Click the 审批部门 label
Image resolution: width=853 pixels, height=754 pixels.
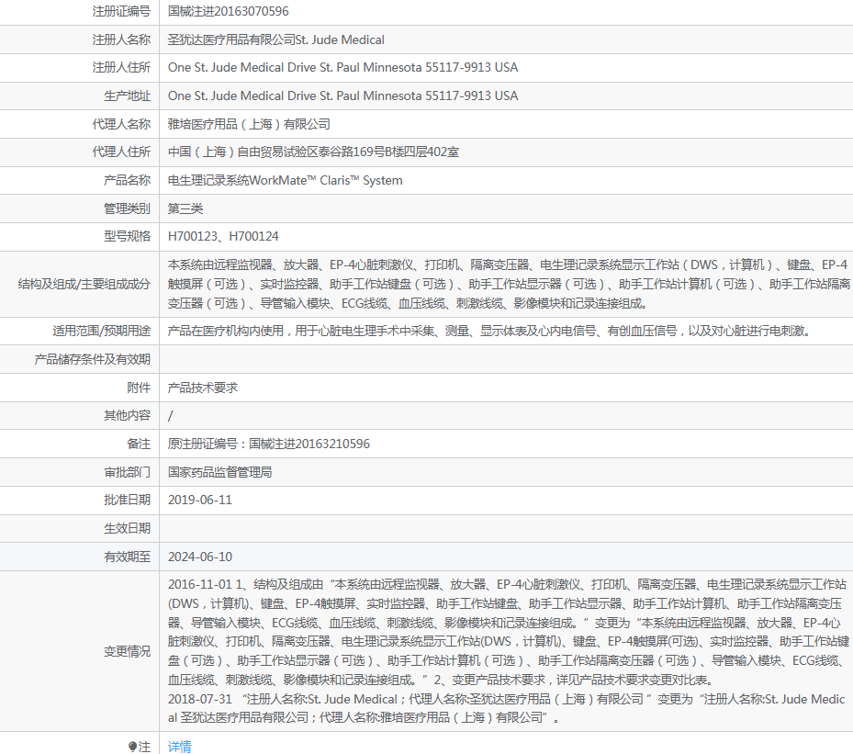[x=128, y=472]
